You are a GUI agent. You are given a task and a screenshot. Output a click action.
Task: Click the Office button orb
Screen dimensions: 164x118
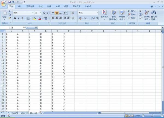pyautogui.click(x=4, y=4)
